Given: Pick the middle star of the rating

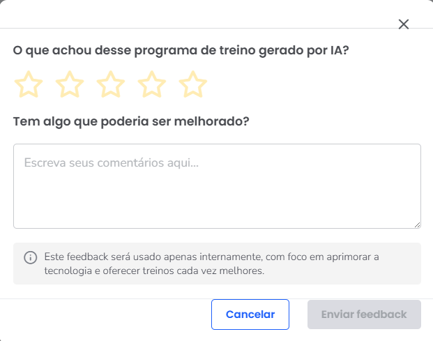Looking at the screenshot, I should point(111,85).
